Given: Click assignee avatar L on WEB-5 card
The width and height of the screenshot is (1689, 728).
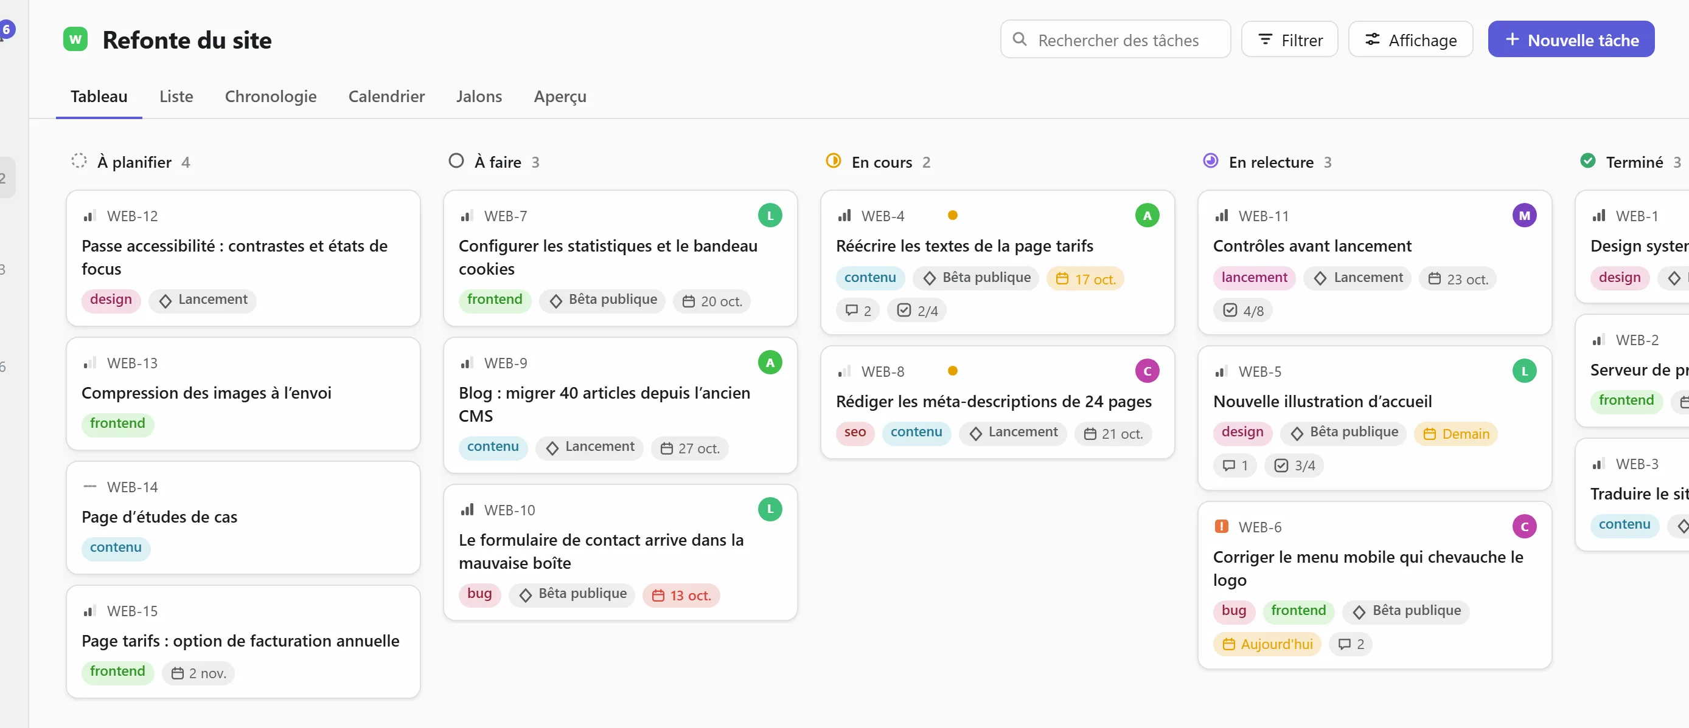Looking at the screenshot, I should (x=1524, y=371).
